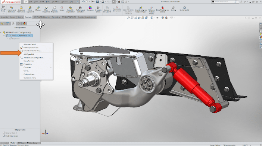262x146 pixels.
Task: Run Performance Evaluation
Action: (x=80, y=9)
